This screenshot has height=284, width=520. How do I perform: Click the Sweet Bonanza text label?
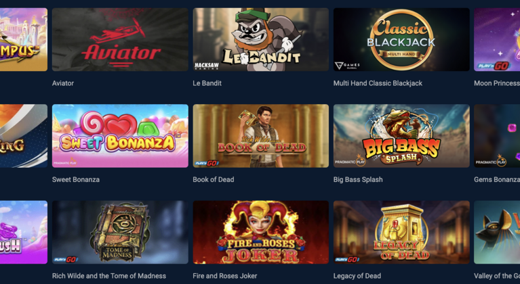(x=76, y=179)
